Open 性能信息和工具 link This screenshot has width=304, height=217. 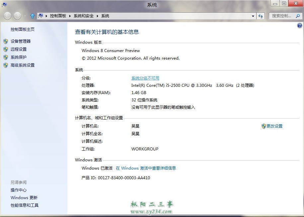click(x=25, y=205)
